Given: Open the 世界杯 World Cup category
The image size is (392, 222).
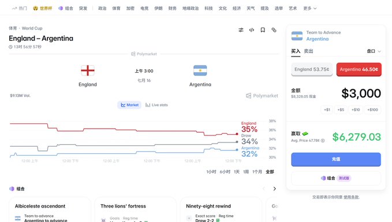Looking at the screenshot, I should [x=43, y=8].
